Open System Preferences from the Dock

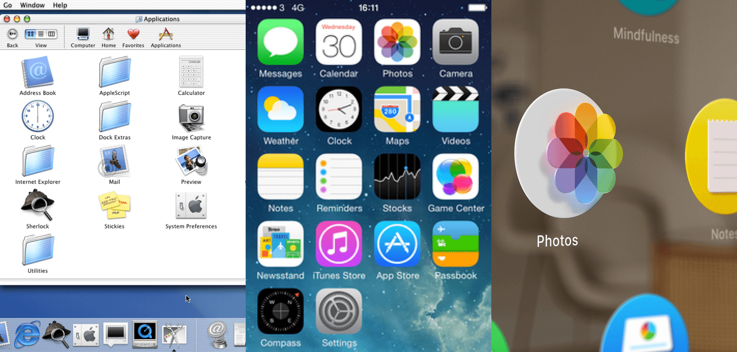pyautogui.click(x=86, y=335)
